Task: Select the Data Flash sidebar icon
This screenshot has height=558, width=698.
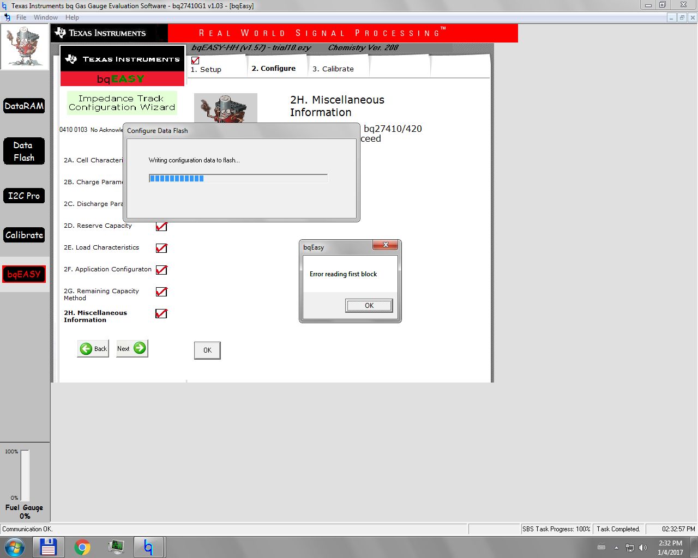Action: [x=24, y=151]
